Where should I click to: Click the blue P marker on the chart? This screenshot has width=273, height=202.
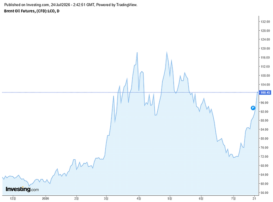[253, 108]
